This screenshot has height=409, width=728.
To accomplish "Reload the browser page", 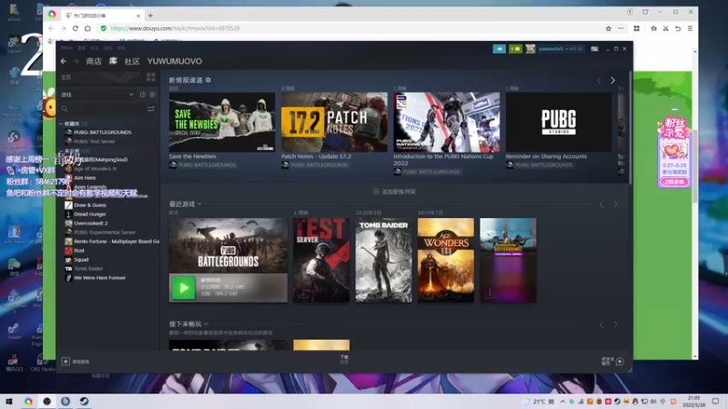I will (76, 28).
